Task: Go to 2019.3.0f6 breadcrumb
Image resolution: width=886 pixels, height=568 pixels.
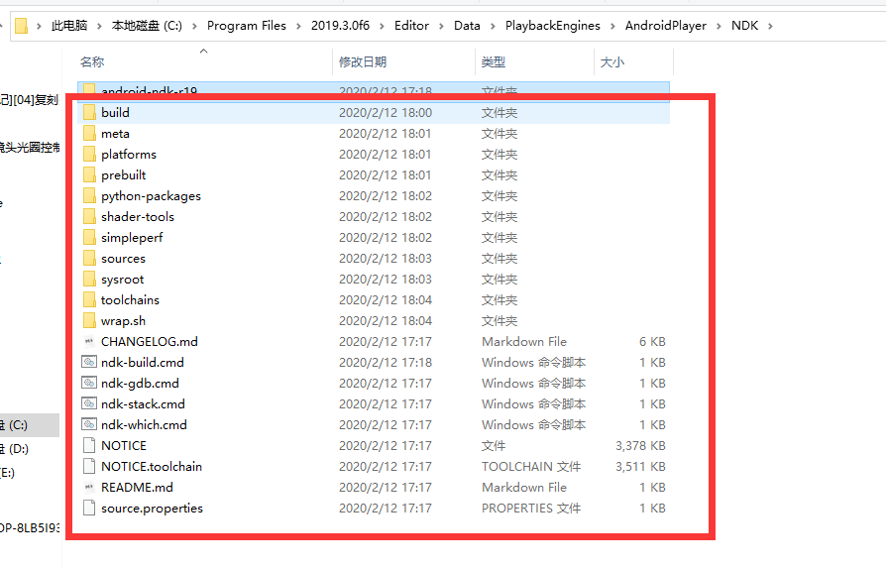Action: (x=340, y=26)
